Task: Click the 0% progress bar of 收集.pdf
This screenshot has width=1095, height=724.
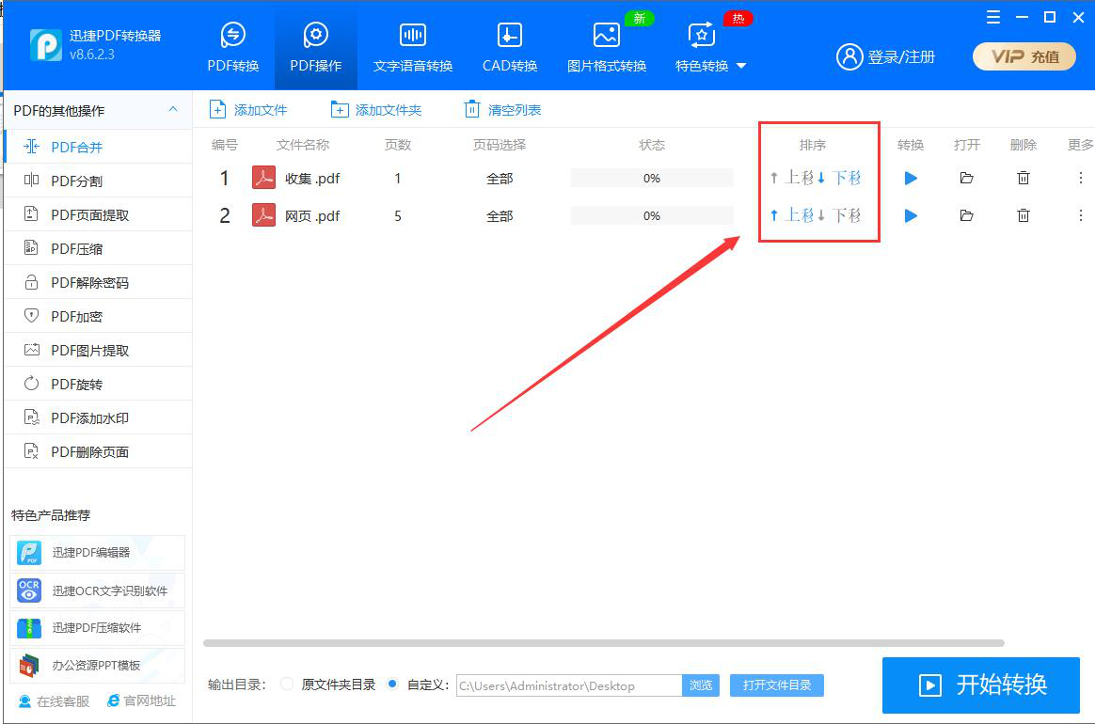Action: (652, 178)
